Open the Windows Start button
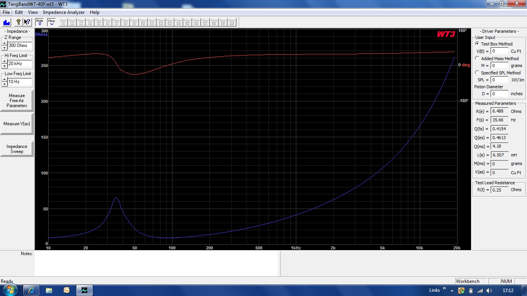Image resolution: width=527 pixels, height=296 pixels. tap(10, 290)
